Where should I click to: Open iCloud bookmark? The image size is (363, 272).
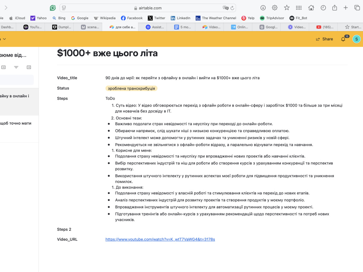[17, 18]
